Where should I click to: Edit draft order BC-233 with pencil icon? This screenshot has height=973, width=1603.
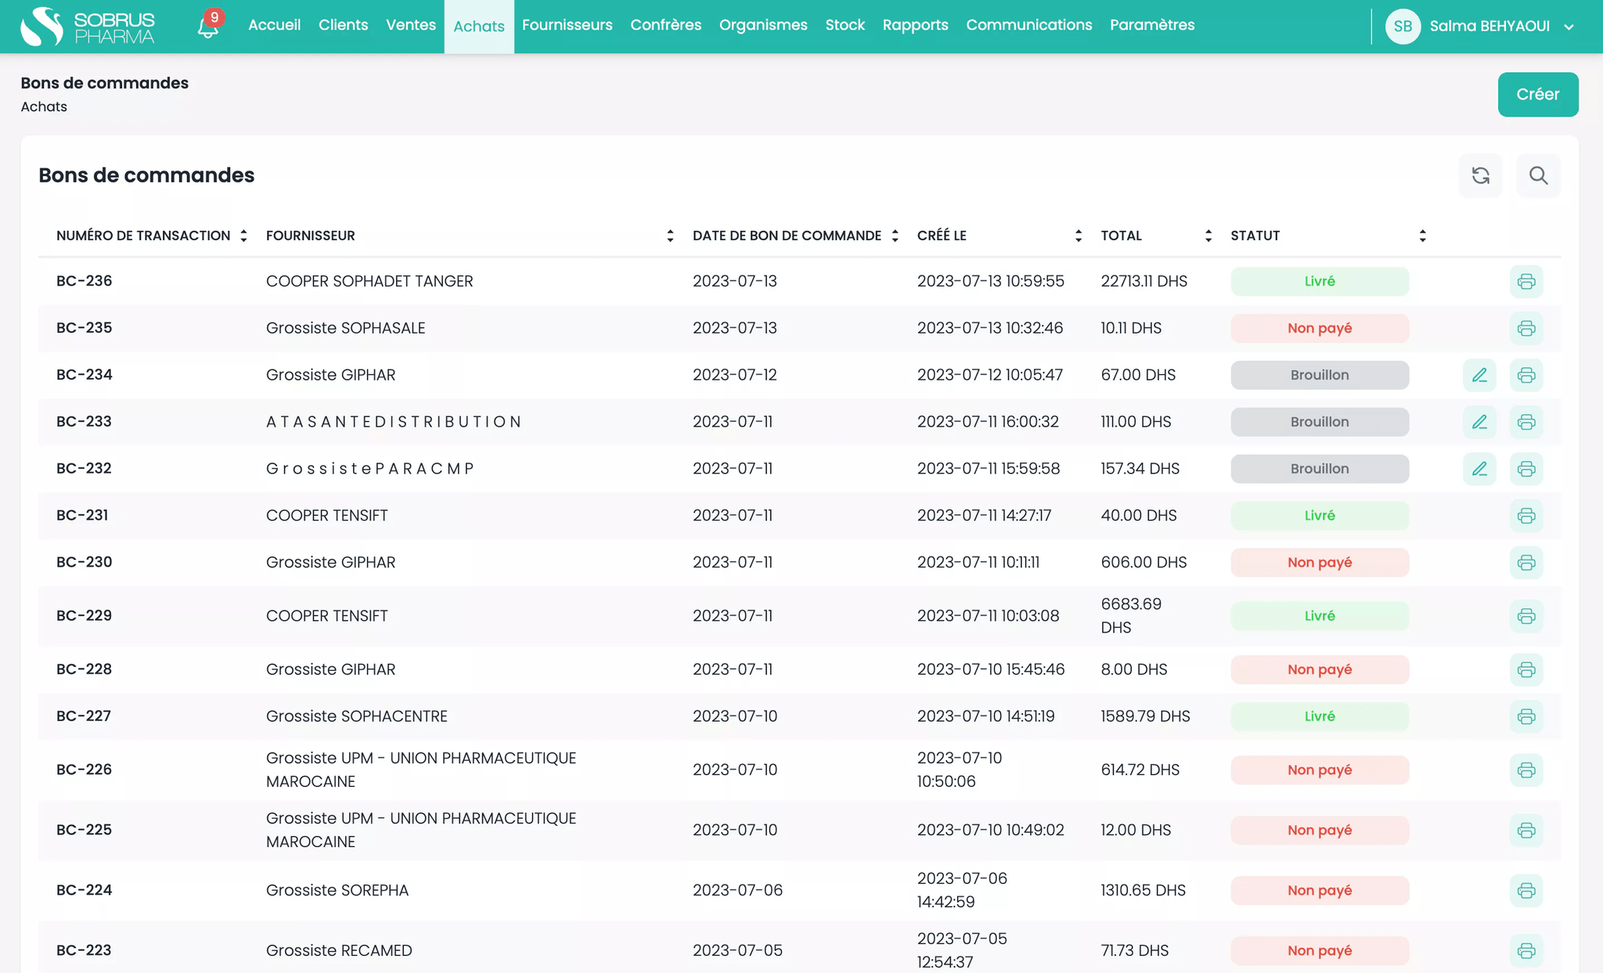click(1479, 422)
